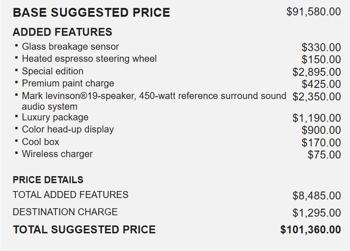Viewport: 350px width, 251px height.
Task: Click the Color head-up display item
Action: tap(68, 129)
